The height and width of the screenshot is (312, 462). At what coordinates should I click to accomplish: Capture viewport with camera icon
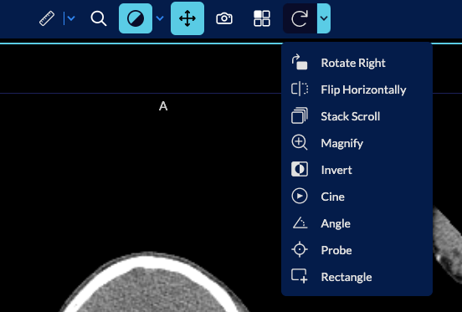[x=224, y=18]
